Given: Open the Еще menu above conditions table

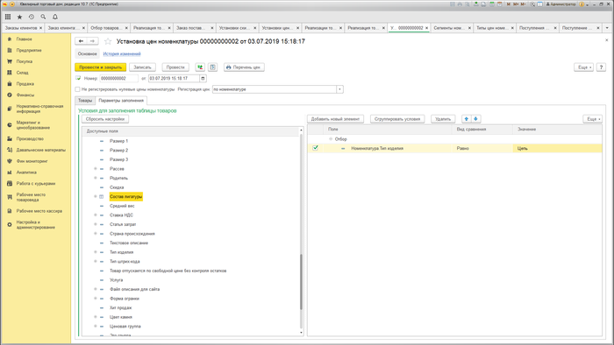Looking at the screenshot, I should coord(593,119).
